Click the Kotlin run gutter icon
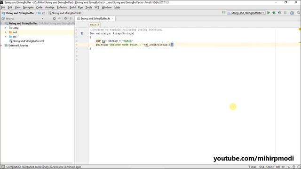 coord(82,33)
